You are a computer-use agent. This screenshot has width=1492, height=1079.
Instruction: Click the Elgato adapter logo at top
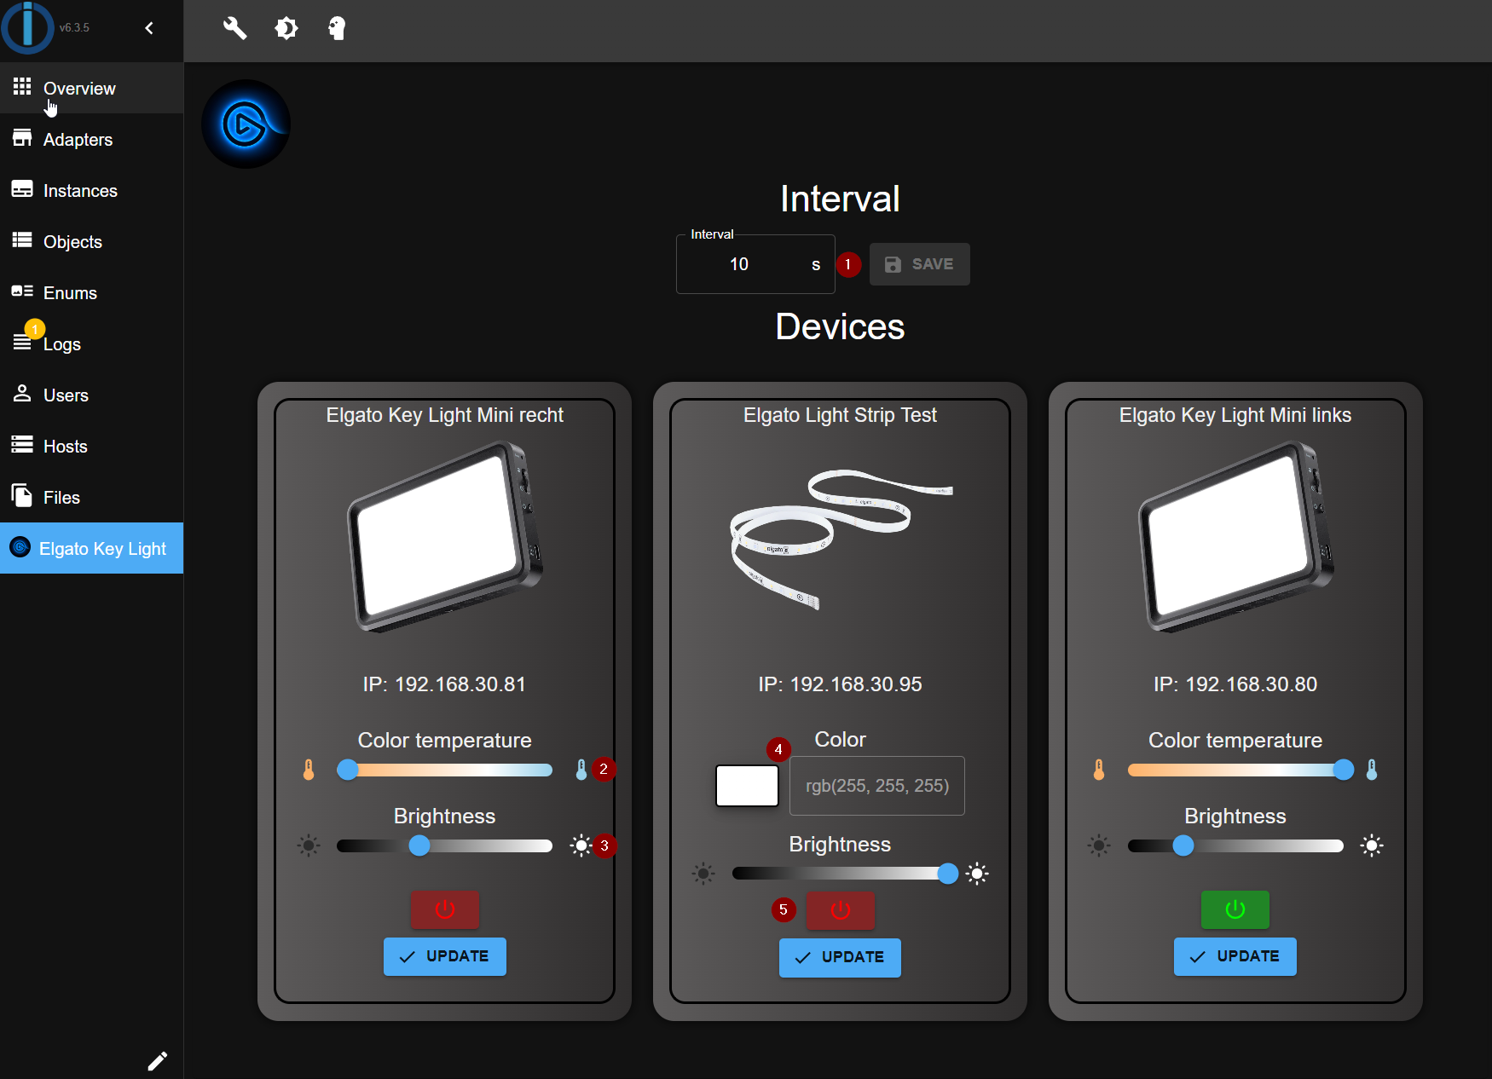click(246, 124)
